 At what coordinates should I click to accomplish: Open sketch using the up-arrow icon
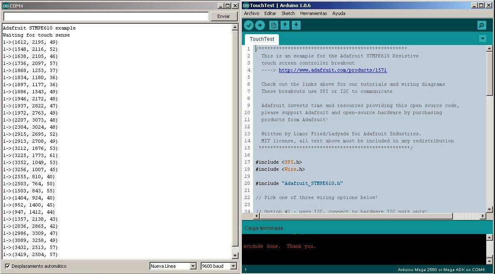tap(285, 25)
